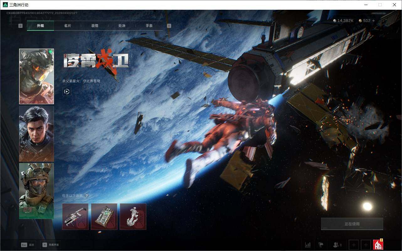This screenshot has height=251, width=402.
Task: Click the 正在使用 button
Action: click(x=352, y=224)
